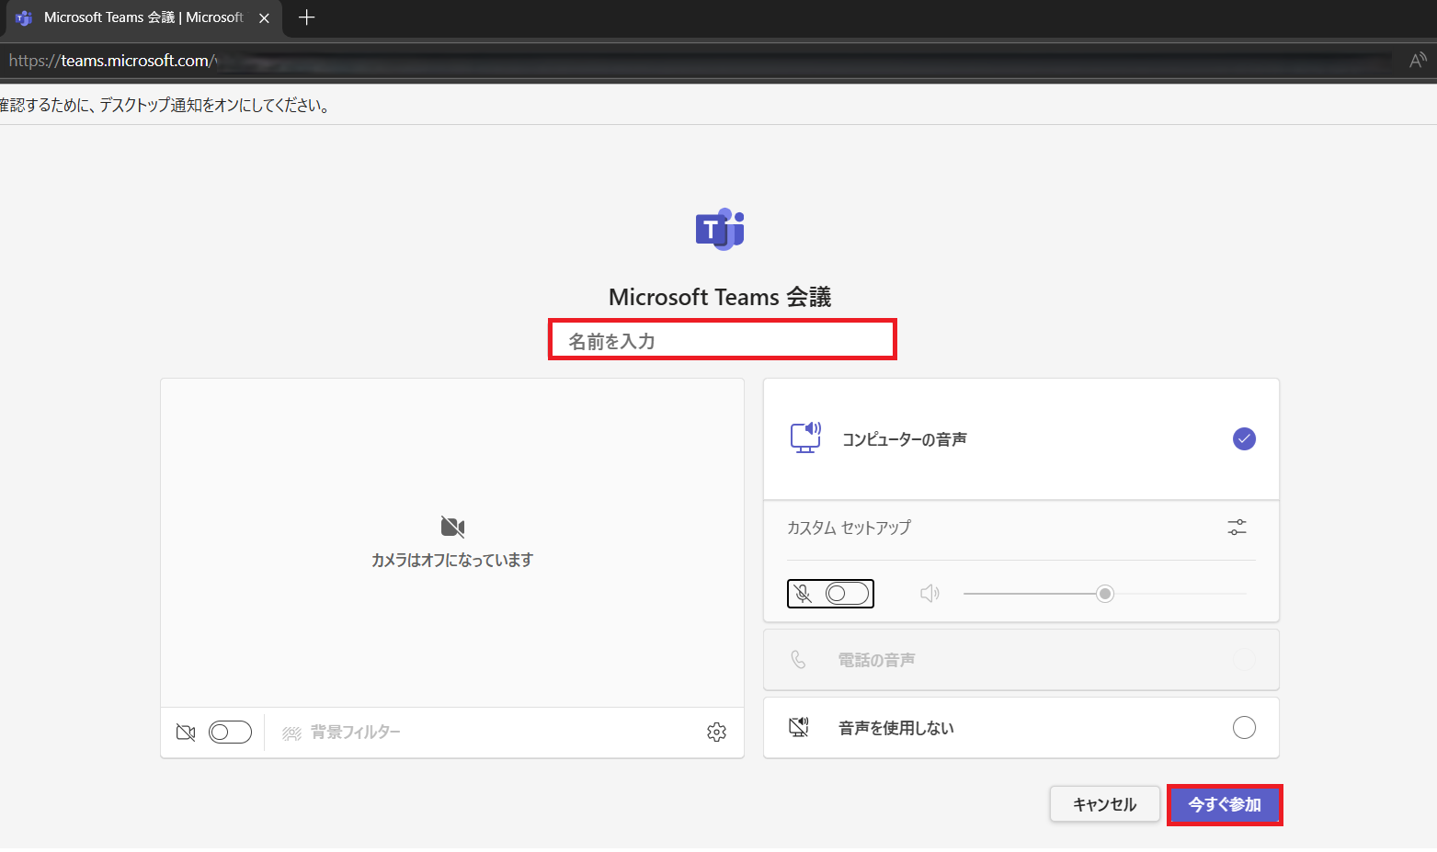The image size is (1437, 852).
Task: Select the Microsoft Teams 会議 browser tab
Action: 142,17
